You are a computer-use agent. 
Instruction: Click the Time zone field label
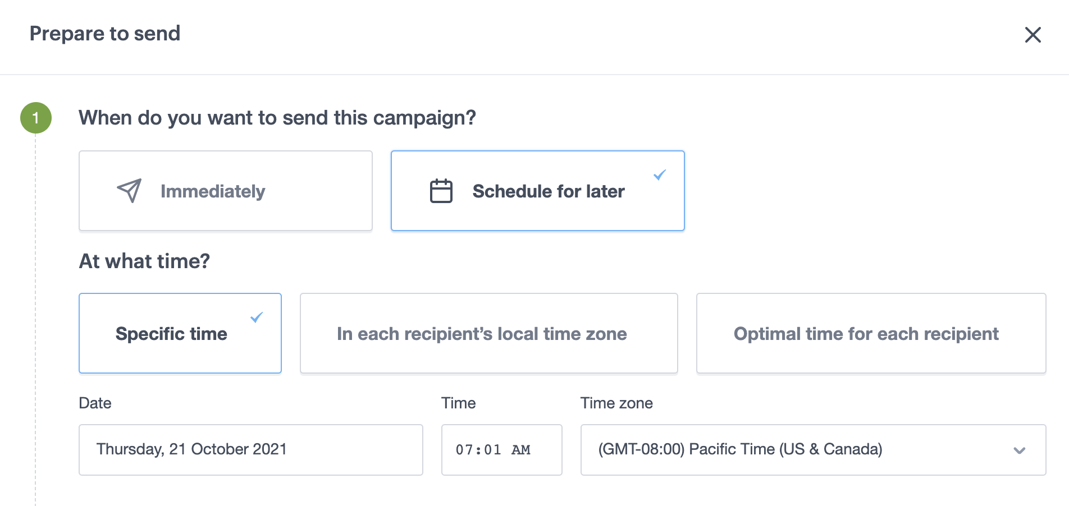(x=616, y=403)
